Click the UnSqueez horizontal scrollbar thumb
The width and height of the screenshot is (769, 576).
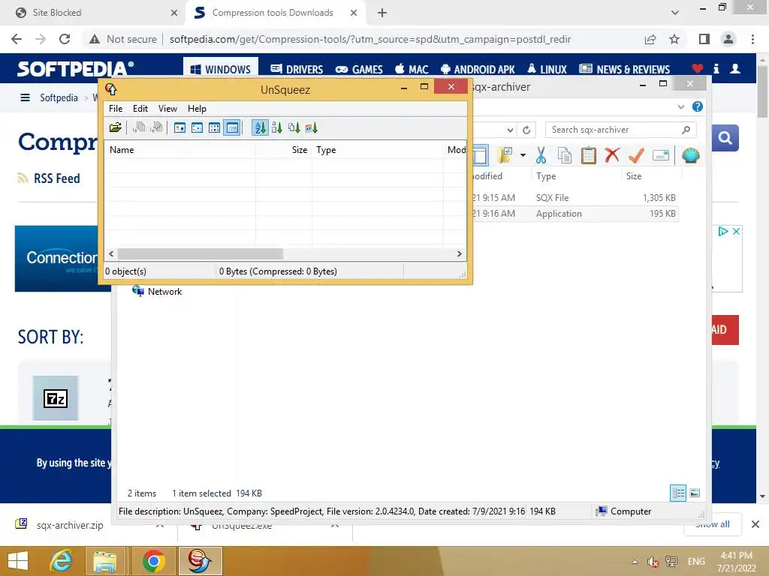(x=200, y=253)
